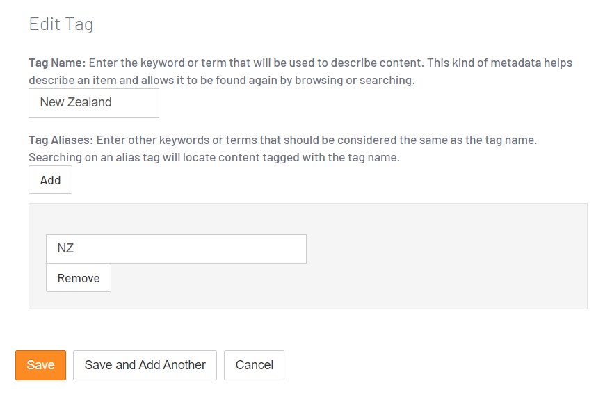This screenshot has width=596, height=397.
Task: Click 'same as the tag name' text
Action: click(479, 140)
